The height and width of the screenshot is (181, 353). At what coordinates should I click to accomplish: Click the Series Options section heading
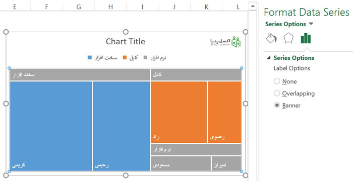(x=294, y=58)
